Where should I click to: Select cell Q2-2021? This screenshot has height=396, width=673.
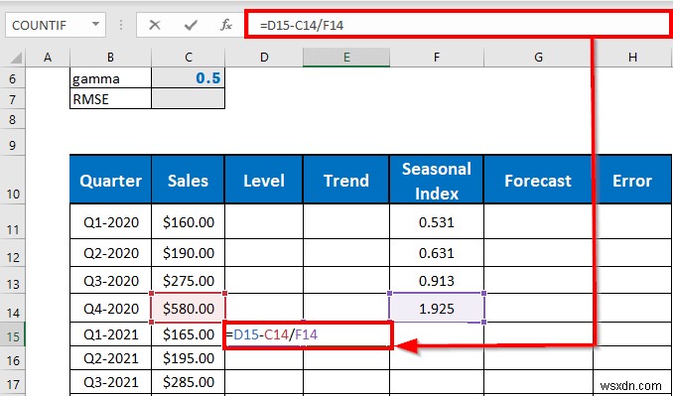110,358
